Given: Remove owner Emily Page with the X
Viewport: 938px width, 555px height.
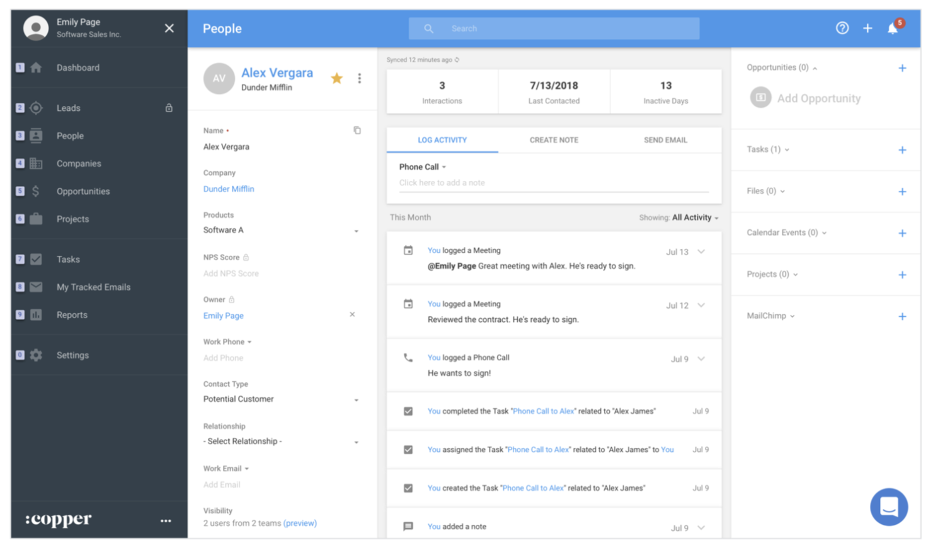Looking at the screenshot, I should [x=352, y=314].
